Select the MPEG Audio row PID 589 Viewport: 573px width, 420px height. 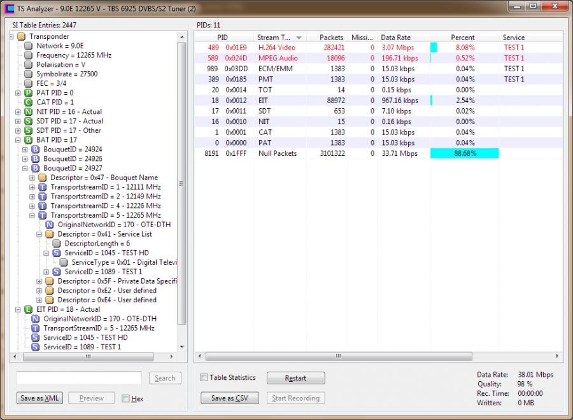click(x=378, y=58)
